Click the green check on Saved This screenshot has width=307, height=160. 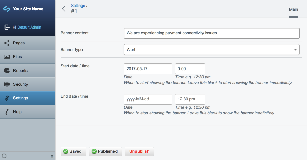click(66, 151)
